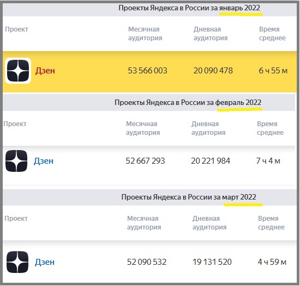Image resolution: width=300 pixels, height=286 pixels.
Task: Select average time value 4 ч 59 м
Action: point(272,262)
